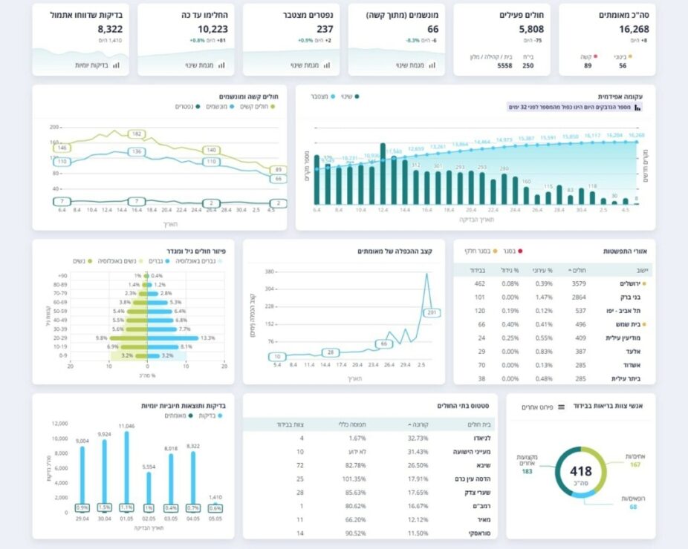Click the hamburger icon beside פירוט אחרים

tap(561, 407)
